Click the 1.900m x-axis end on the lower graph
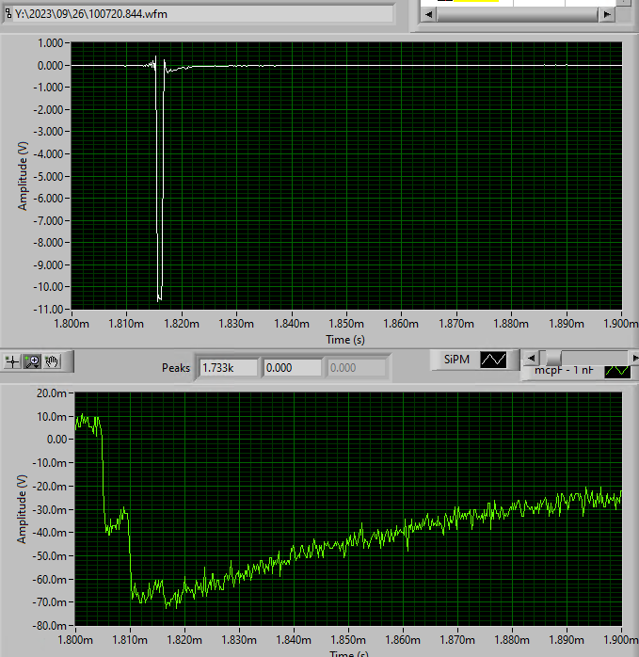This screenshot has height=657, width=639. tap(621, 640)
